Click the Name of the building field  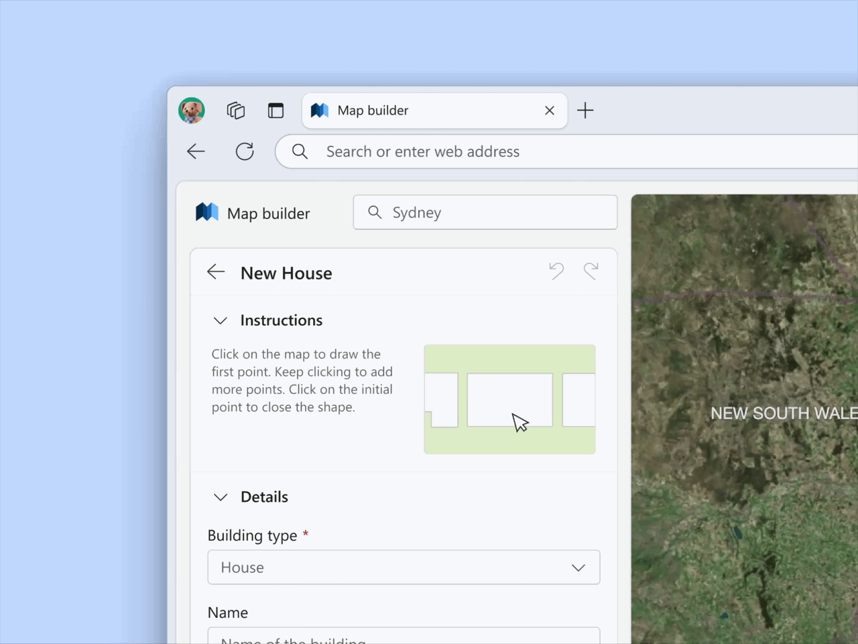click(404, 636)
